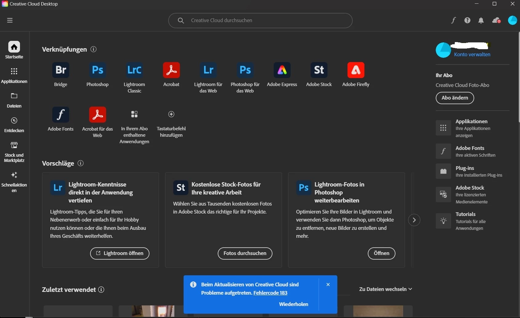Open fonts icon in top bar
The width and height of the screenshot is (520, 318).
(x=453, y=20)
